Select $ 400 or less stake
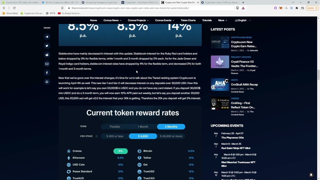 (115, 136)
